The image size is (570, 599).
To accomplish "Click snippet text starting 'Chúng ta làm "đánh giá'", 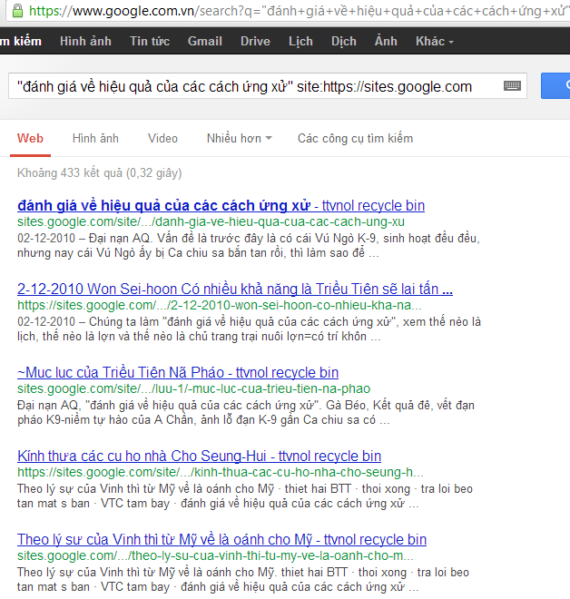I will 285,321.
